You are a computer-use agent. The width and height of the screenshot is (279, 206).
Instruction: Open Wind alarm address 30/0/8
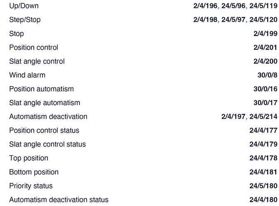pos(267,75)
